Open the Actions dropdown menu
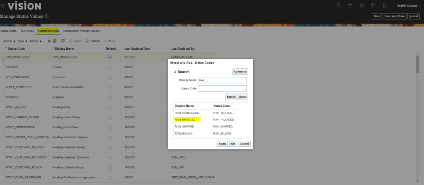The image size is (424, 185). [x=9, y=41]
